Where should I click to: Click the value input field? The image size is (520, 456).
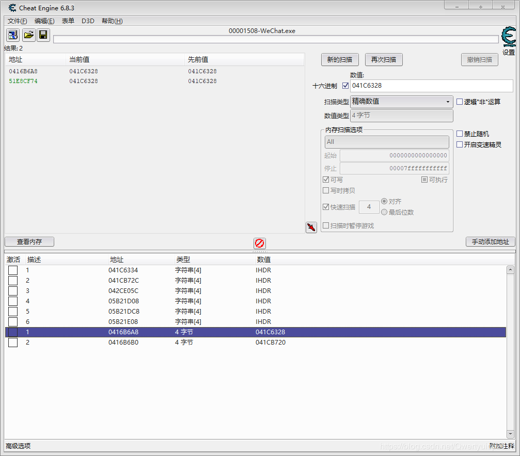(432, 86)
